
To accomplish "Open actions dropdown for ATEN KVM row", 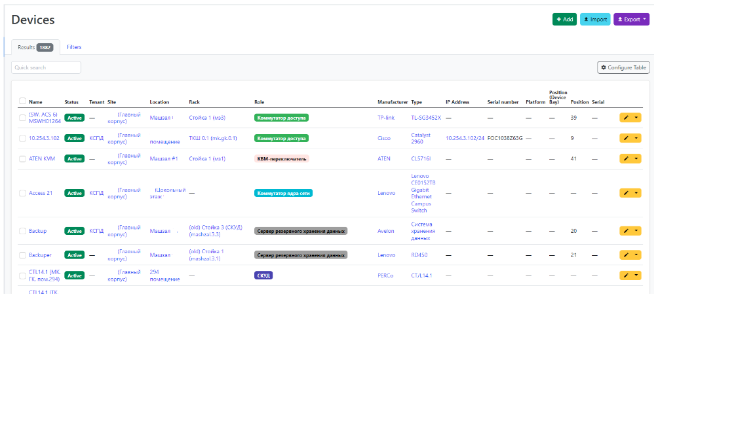I will [636, 158].
